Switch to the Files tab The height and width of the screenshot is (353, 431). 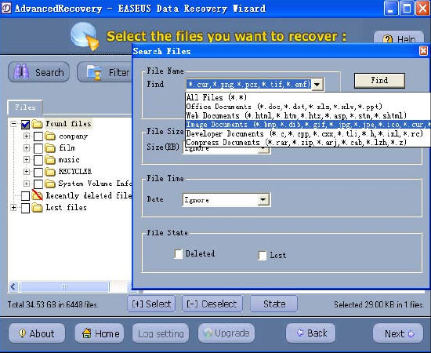[x=25, y=107]
